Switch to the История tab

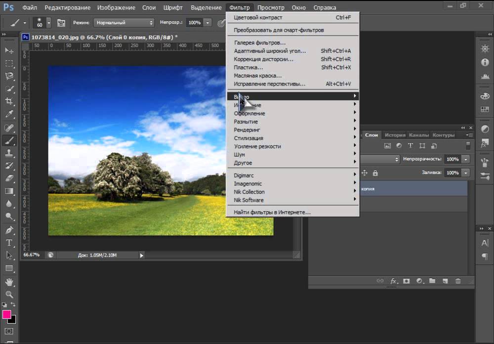pyautogui.click(x=395, y=135)
